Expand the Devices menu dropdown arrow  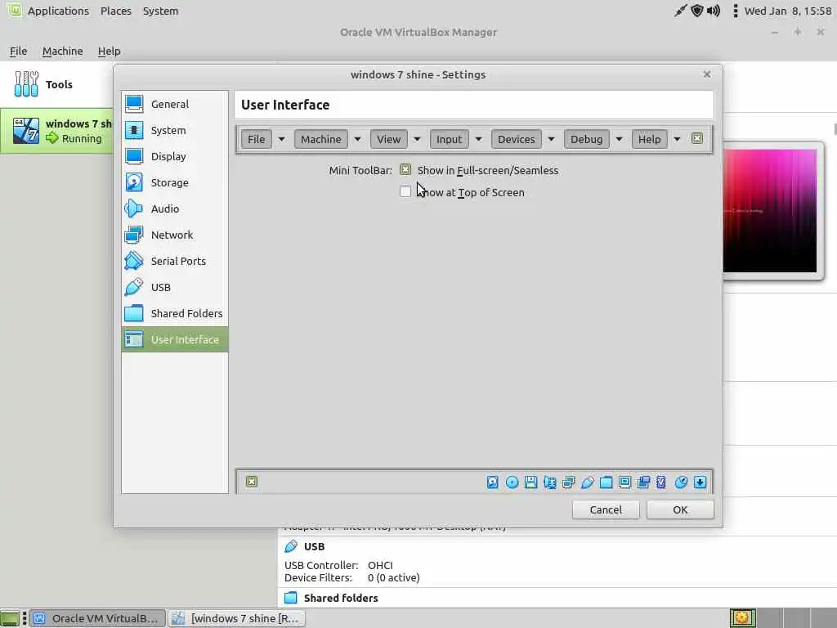(x=551, y=139)
